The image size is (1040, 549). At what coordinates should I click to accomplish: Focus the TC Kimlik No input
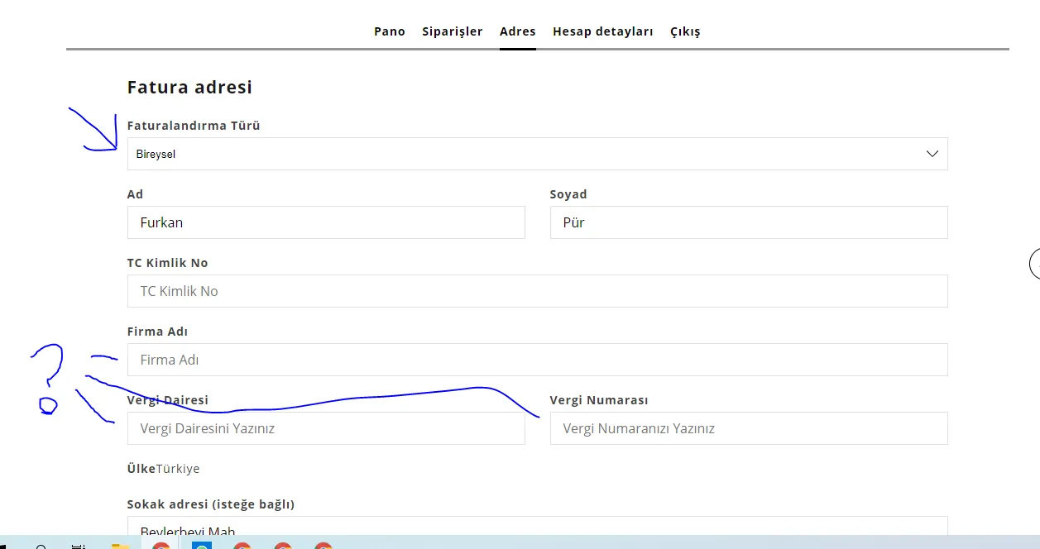538,291
